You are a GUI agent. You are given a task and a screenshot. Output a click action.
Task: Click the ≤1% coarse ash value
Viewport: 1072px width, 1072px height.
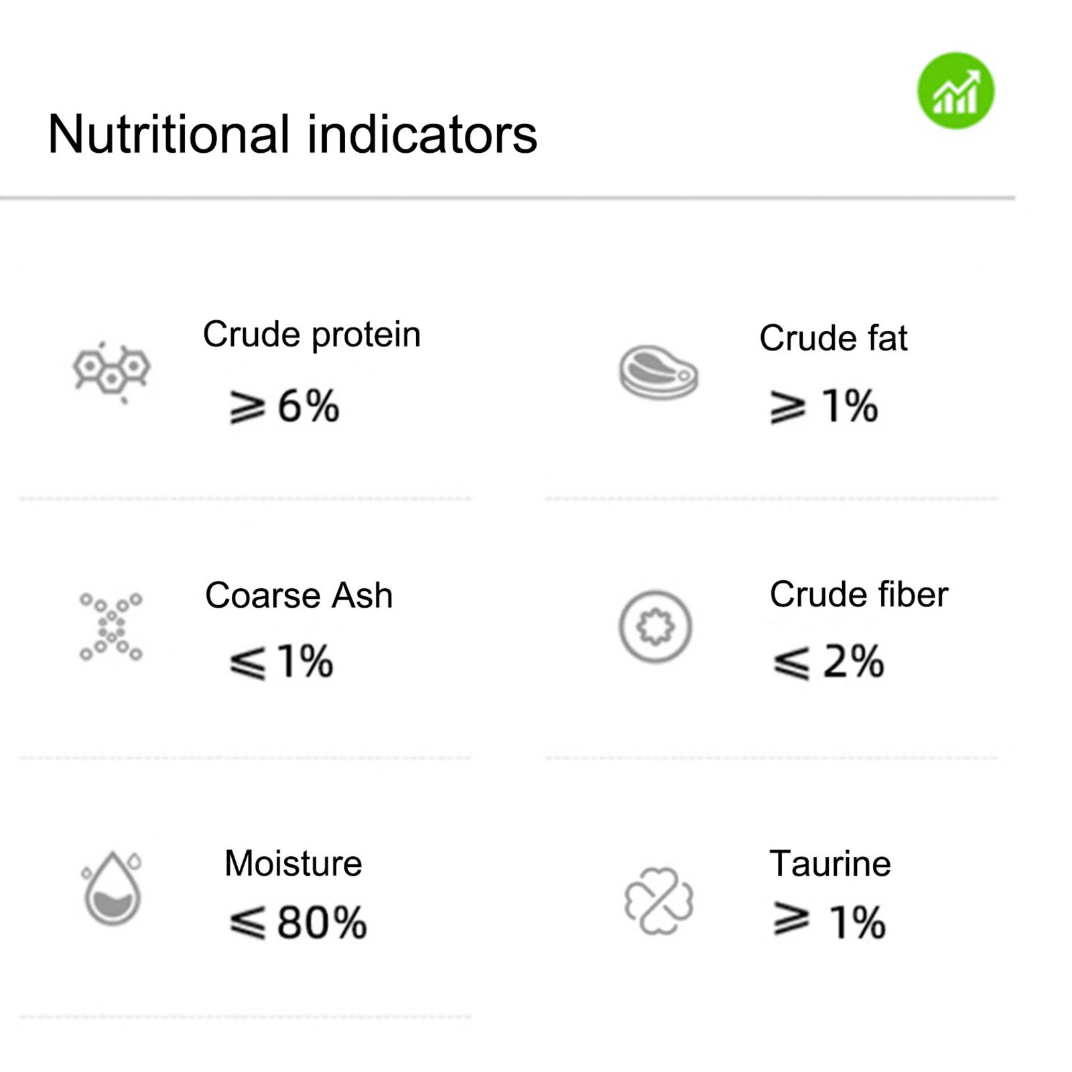pyautogui.click(x=281, y=662)
